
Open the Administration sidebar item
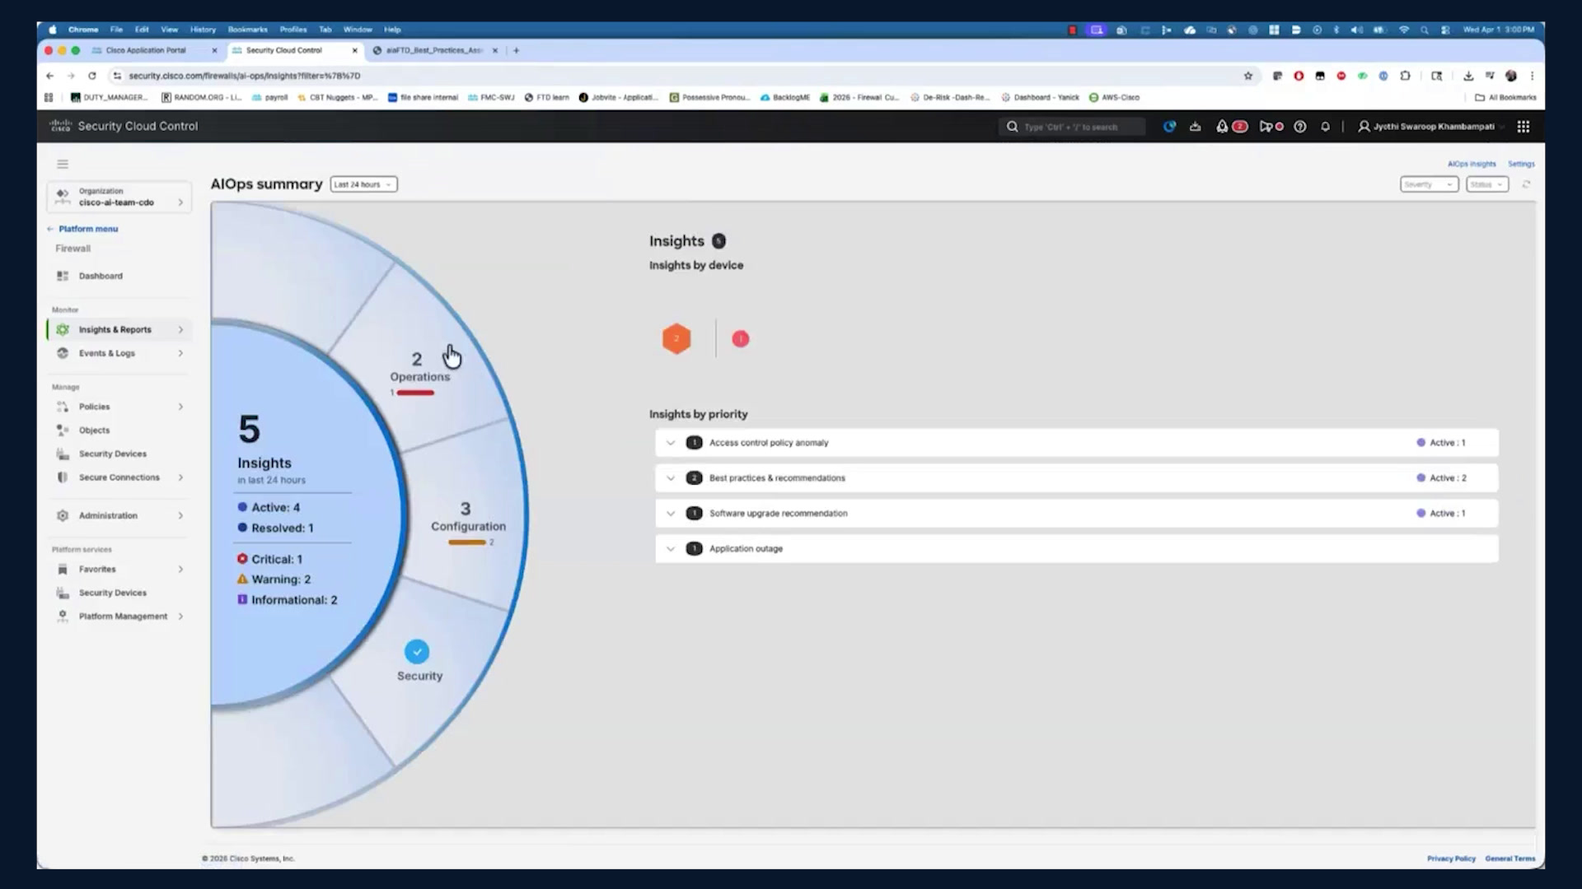[119, 516]
